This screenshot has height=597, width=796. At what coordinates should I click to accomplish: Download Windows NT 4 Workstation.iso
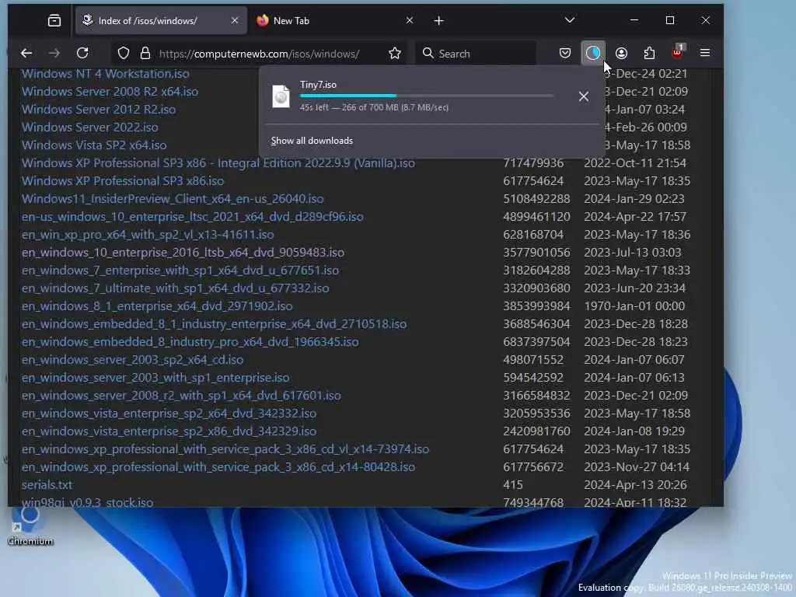pyautogui.click(x=105, y=74)
